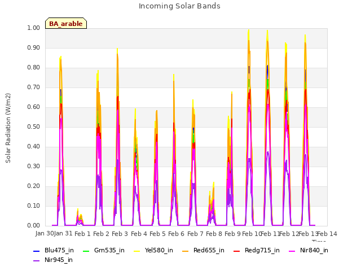Screen dimensions: 361x271
Task: Select the Nir840_in magenta legend swatch
Action: tap(292, 251)
